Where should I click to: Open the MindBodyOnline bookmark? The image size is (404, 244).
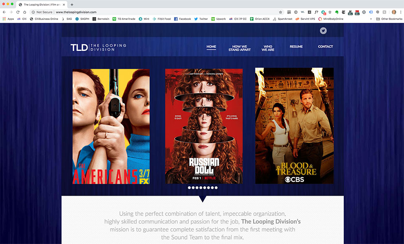click(331, 19)
